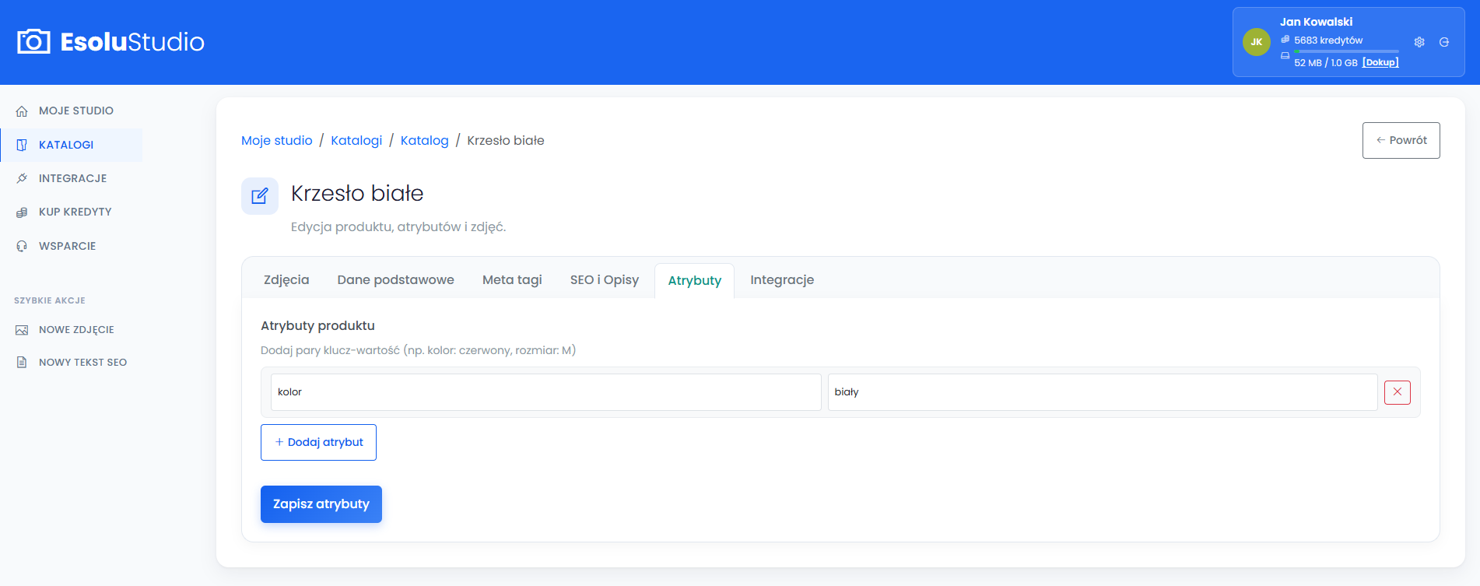Click the EsoluStudio camera logo icon

[x=33, y=41]
